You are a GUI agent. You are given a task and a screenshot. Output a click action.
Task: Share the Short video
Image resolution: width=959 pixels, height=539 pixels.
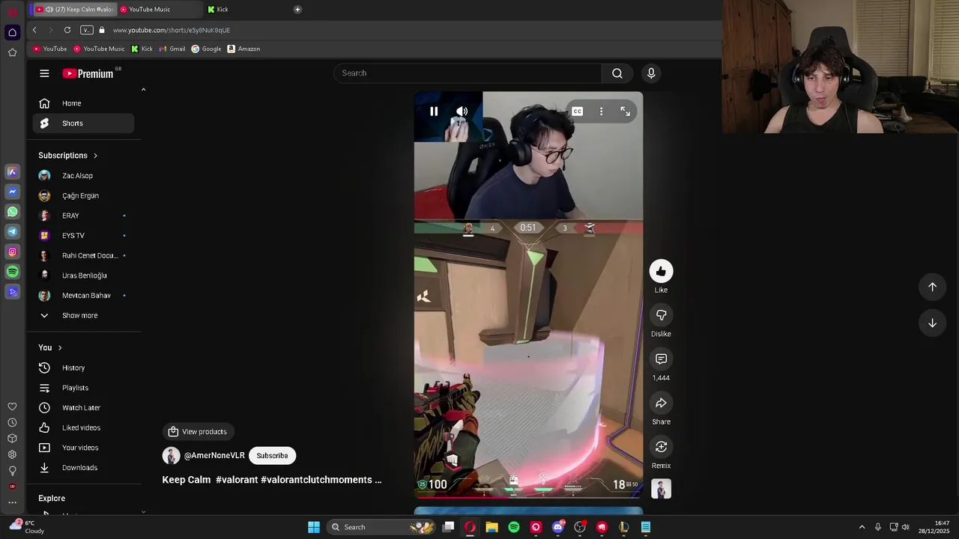pyautogui.click(x=661, y=404)
